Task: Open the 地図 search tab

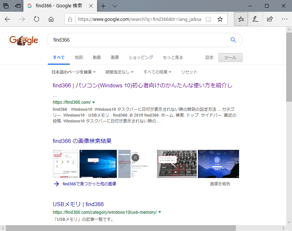Action: tap(79, 57)
